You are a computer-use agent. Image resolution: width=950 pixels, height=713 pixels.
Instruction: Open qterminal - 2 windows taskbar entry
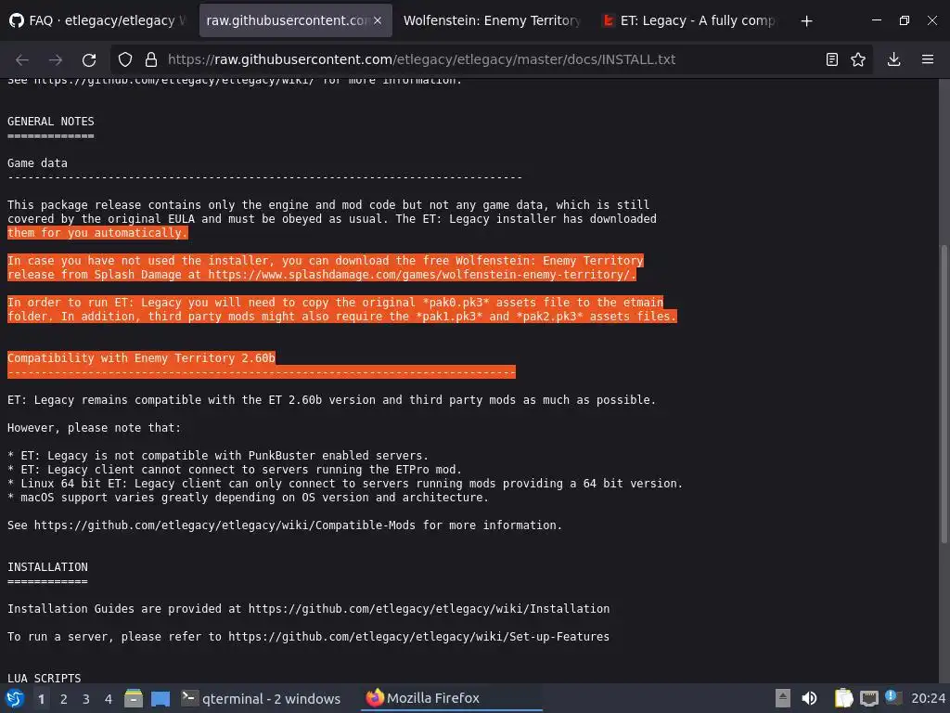(x=261, y=698)
